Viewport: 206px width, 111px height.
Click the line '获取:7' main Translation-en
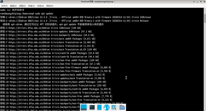coord(48,42)
